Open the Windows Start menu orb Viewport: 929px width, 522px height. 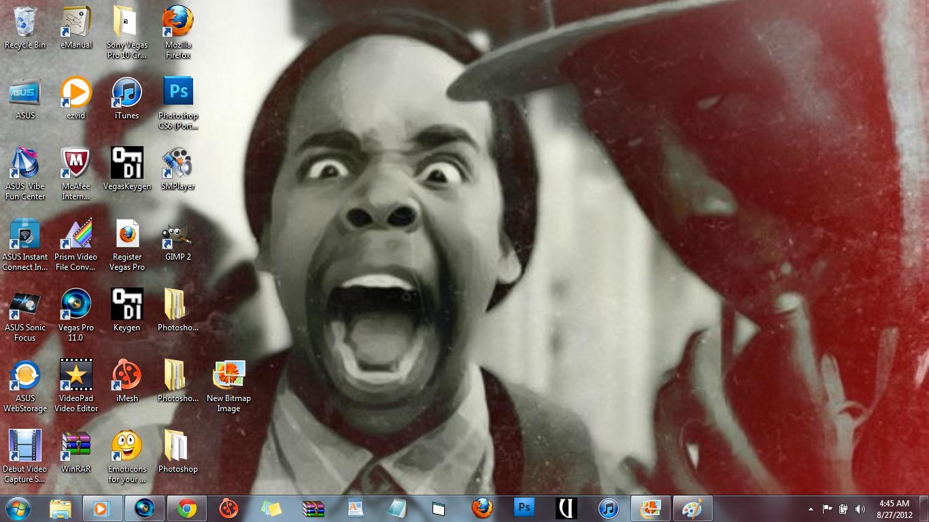(18, 508)
